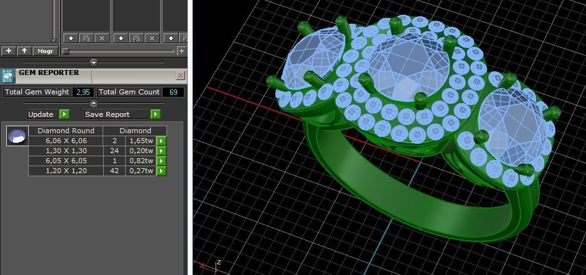Click the Diamond material column header

[x=135, y=131]
